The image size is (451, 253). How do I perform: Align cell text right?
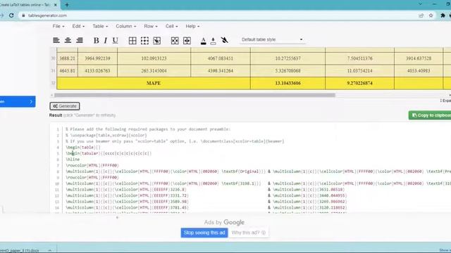pos(80,41)
